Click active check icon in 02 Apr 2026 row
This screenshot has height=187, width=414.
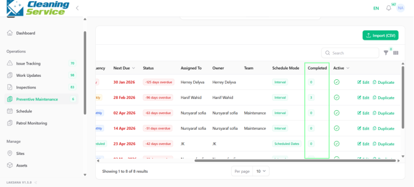(x=337, y=113)
